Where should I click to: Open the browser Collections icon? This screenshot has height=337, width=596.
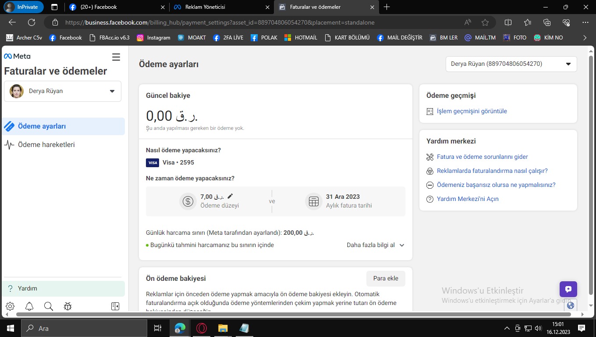coord(547,22)
